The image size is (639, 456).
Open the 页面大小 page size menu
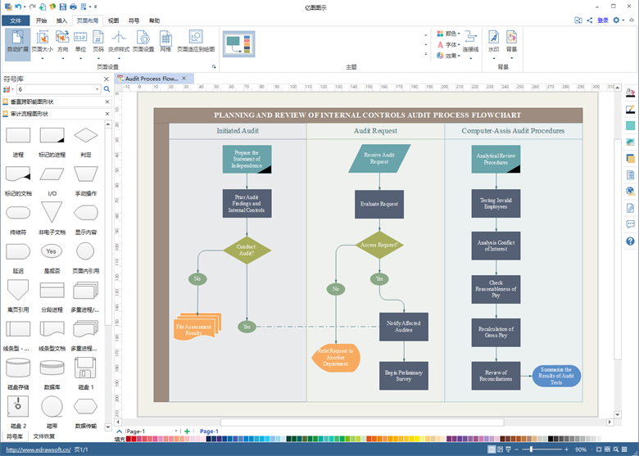pyautogui.click(x=43, y=44)
